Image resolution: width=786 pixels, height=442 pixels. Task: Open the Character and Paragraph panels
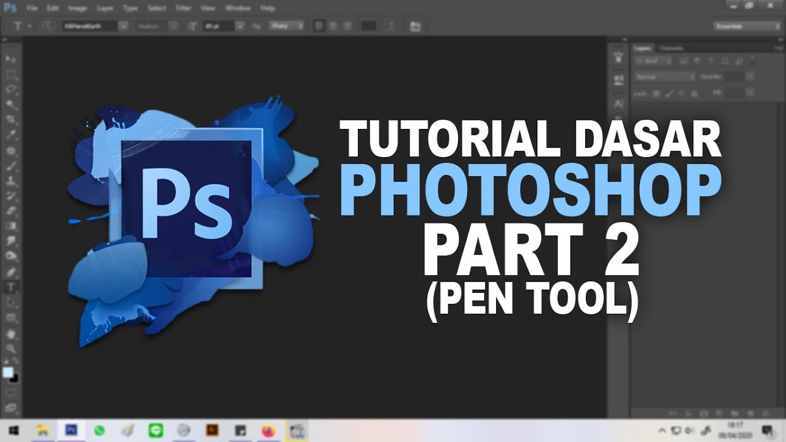click(416, 26)
